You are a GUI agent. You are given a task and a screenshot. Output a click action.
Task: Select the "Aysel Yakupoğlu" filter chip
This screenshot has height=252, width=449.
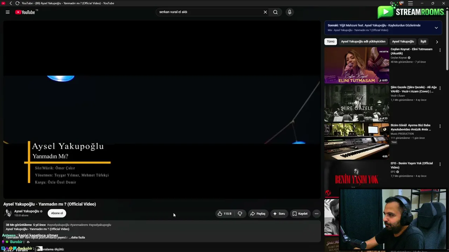pos(403,42)
